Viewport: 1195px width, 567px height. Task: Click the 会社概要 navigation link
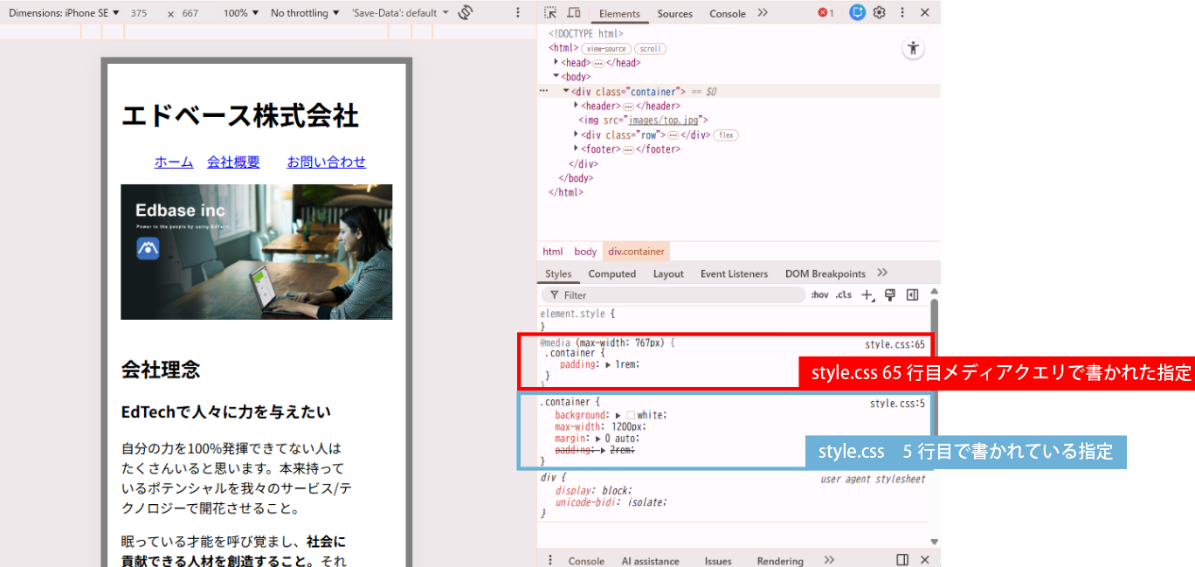[x=233, y=162]
